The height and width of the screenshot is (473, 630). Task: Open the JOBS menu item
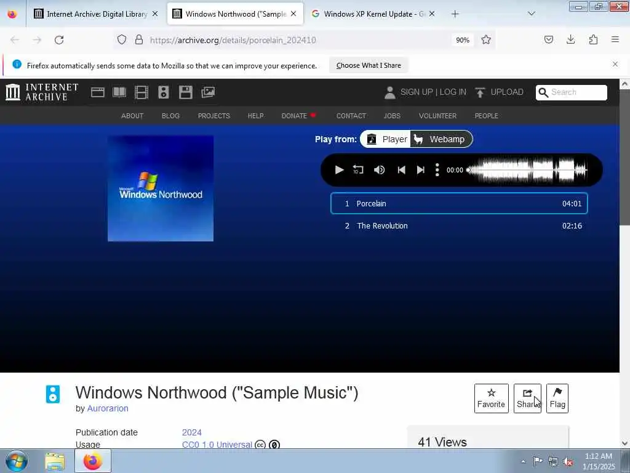click(392, 116)
